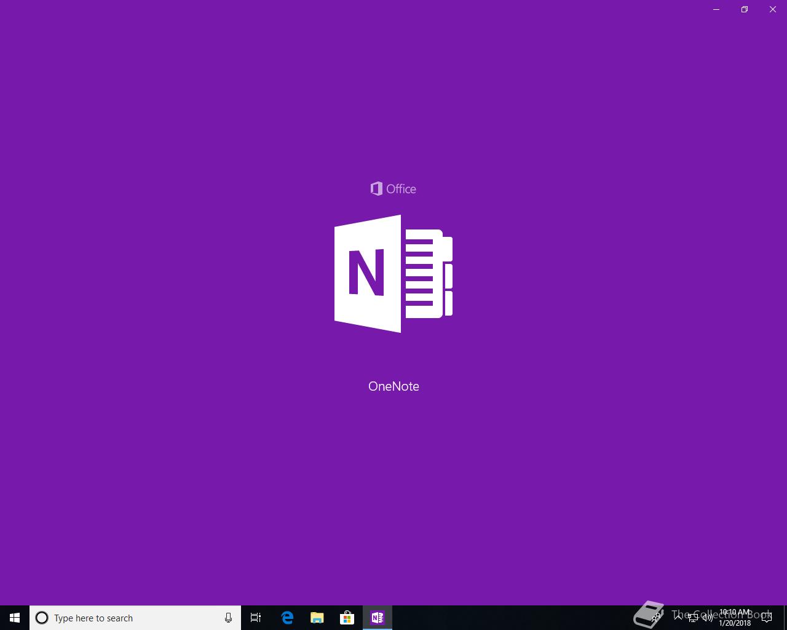Minimize the OneNote window
Screen dimensions: 787x630
(716, 9)
